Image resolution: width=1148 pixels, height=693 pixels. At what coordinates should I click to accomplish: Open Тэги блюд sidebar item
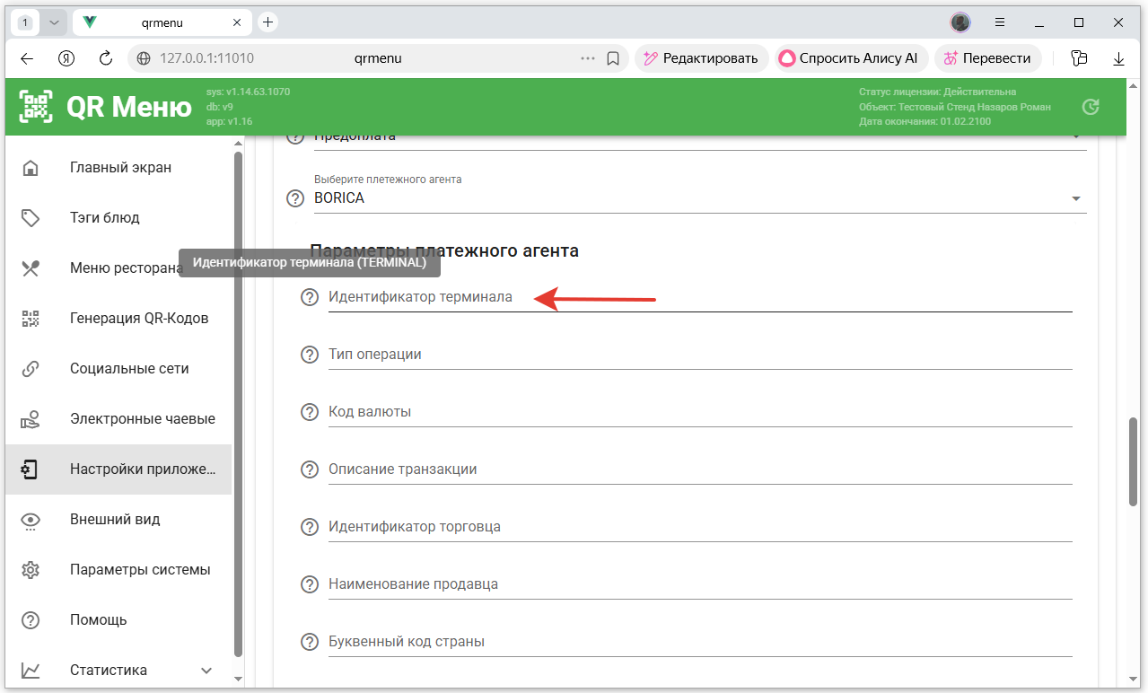tap(104, 218)
